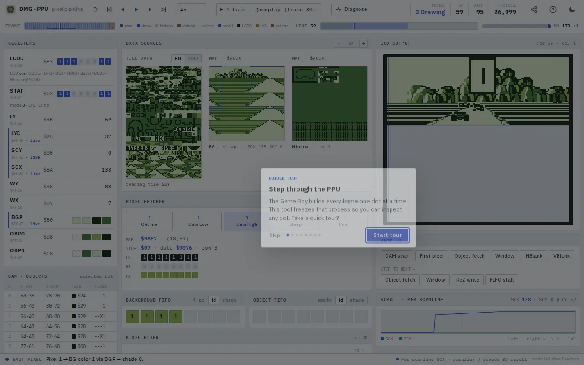Click the map address $98F2 in Pixel Fetcher
Screen dimensions: 584x365
pyautogui.click(x=149, y=239)
